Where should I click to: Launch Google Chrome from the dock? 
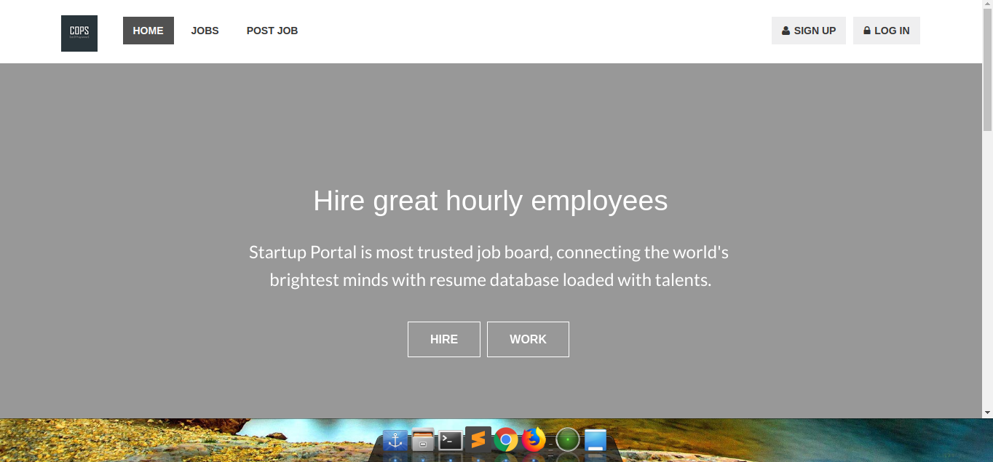(506, 440)
